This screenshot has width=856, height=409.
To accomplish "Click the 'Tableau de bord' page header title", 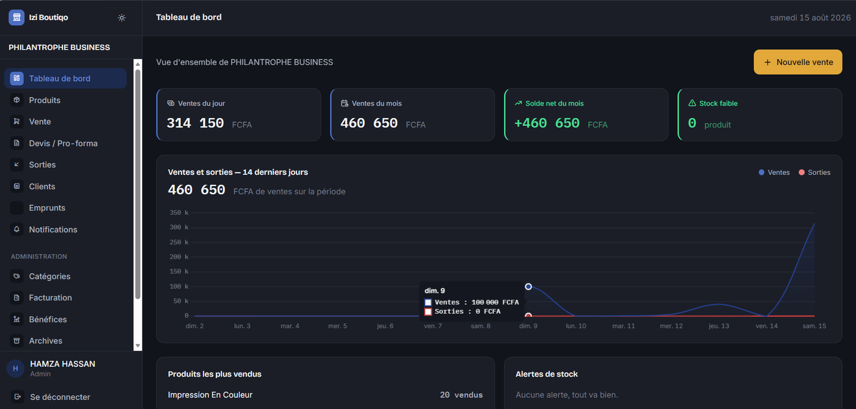I will tap(189, 17).
